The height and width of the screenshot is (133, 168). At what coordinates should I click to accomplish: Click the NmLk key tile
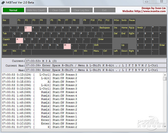(x=140, y=29)
